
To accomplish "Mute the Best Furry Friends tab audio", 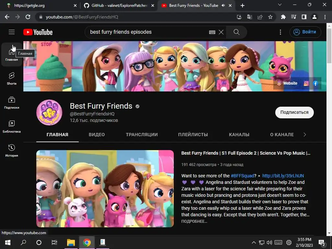I will point(223,6).
